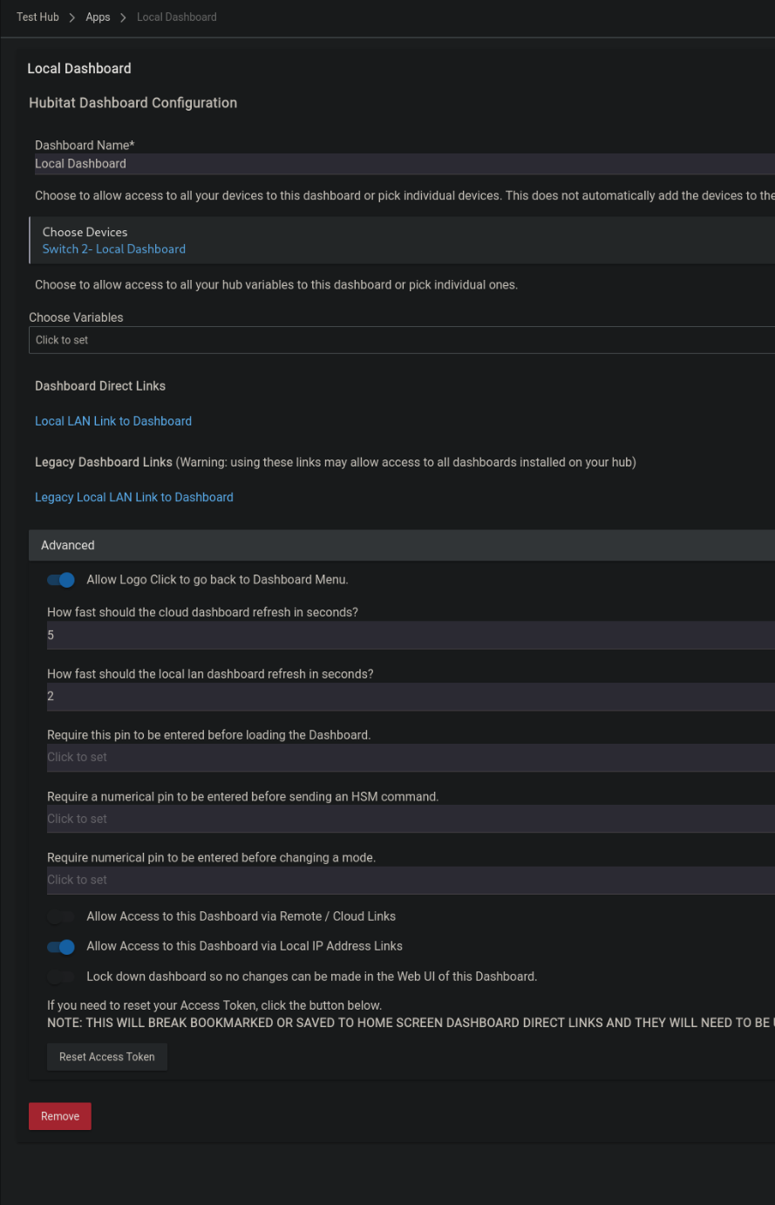
Task: Open Legacy Local LAN Link to Dashboard
Action: tap(133, 497)
